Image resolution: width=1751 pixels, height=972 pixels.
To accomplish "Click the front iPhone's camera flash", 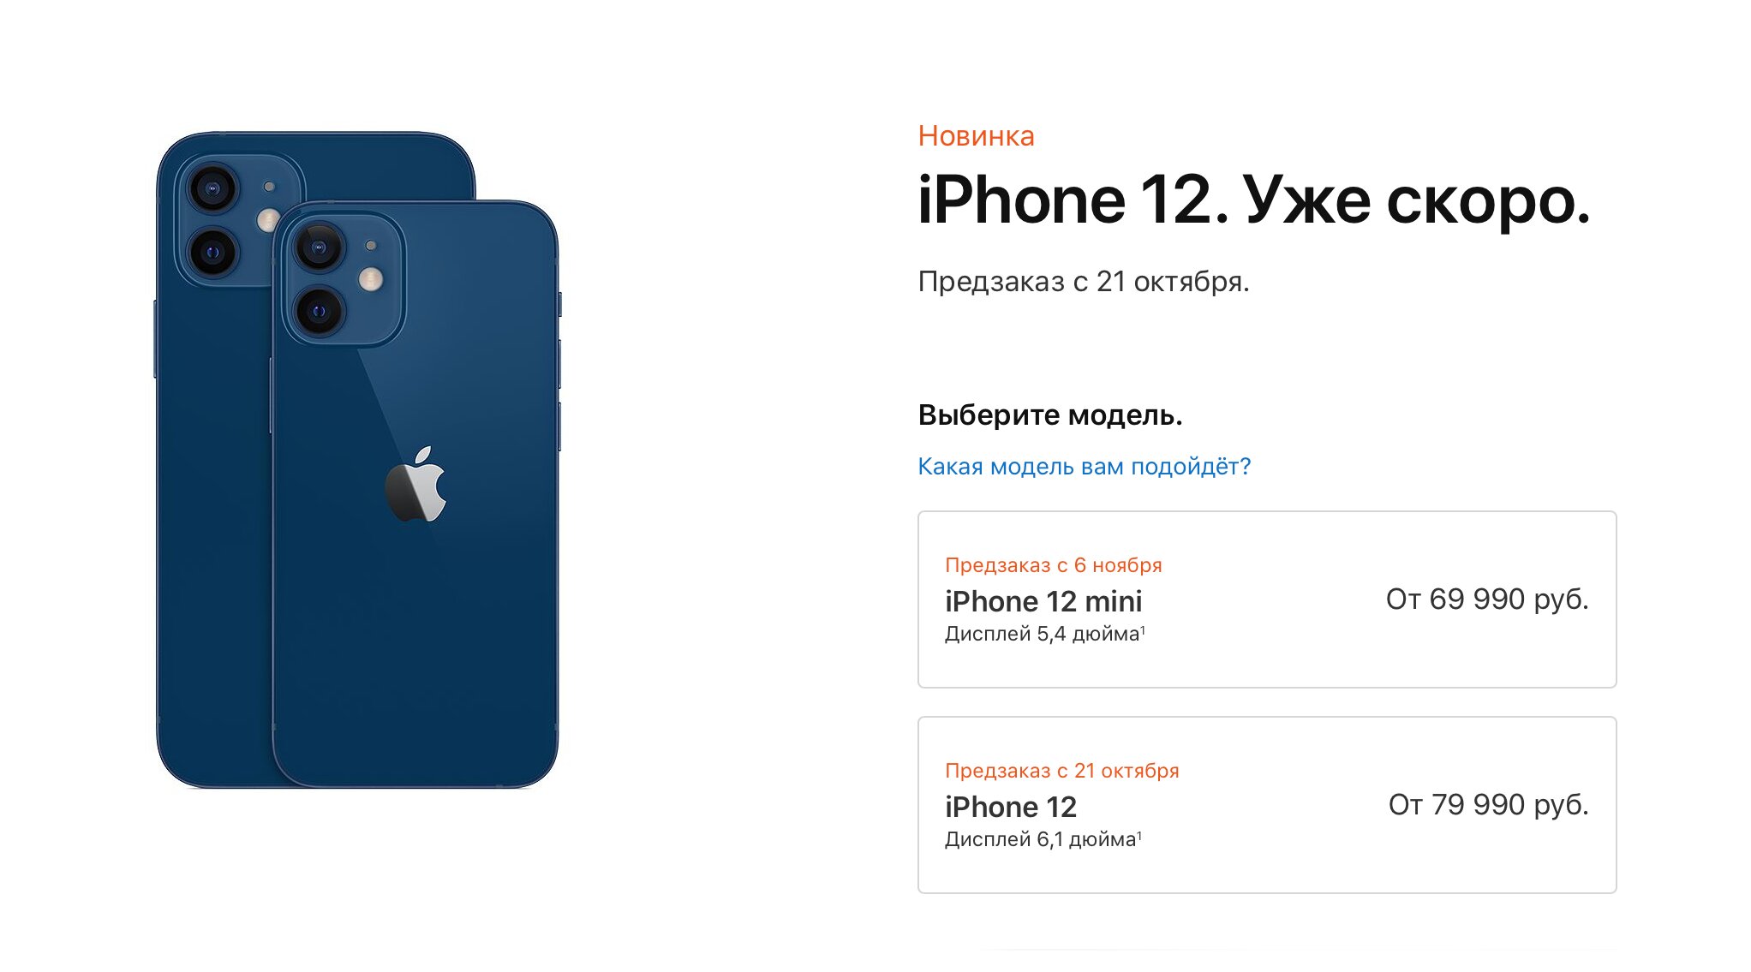I will [371, 278].
